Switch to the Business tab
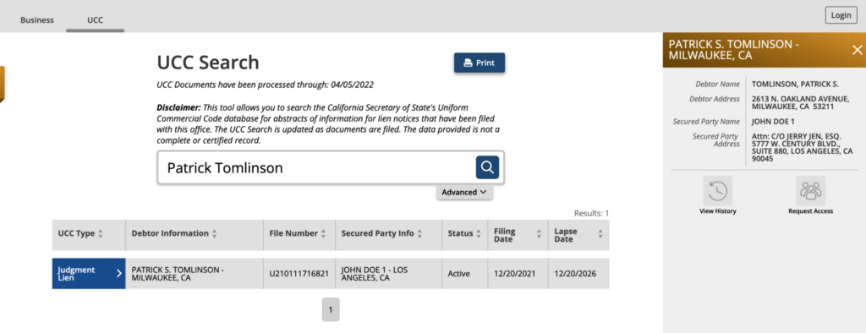This screenshot has height=333, width=866. point(37,20)
